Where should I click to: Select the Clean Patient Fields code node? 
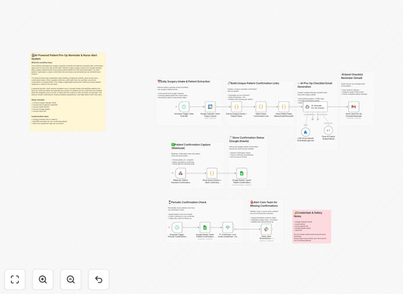(x=284, y=107)
